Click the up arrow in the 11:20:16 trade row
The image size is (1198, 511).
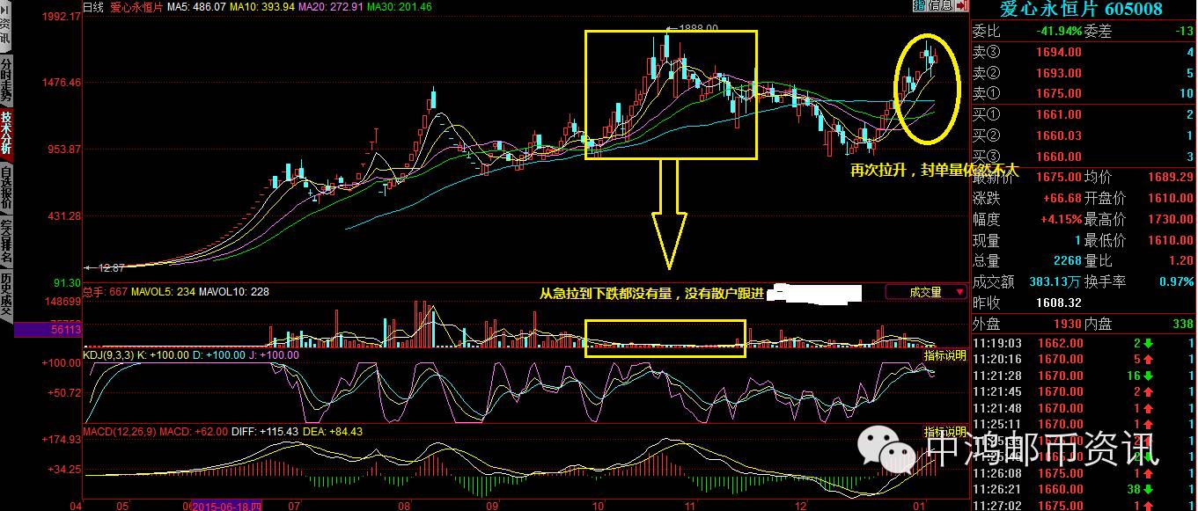[x=1150, y=359]
